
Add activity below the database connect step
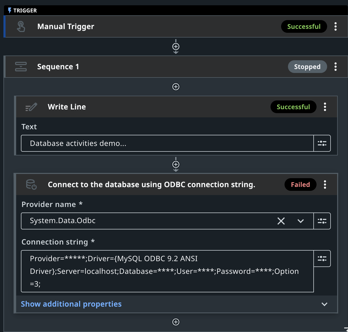[176, 322]
